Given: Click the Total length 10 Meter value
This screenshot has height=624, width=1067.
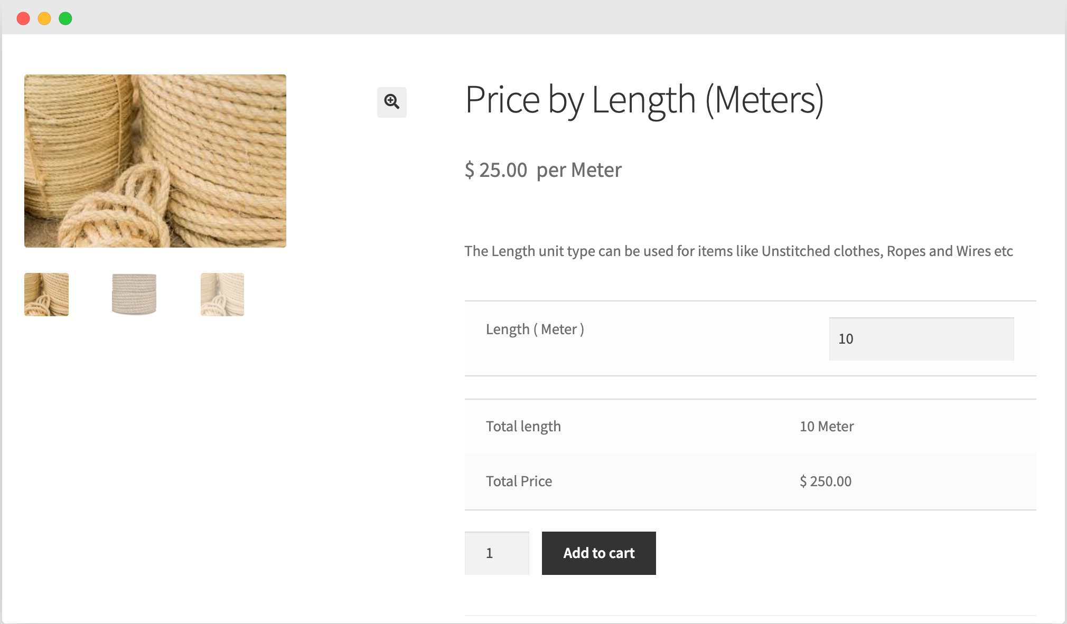Looking at the screenshot, I should click(827, 426).
